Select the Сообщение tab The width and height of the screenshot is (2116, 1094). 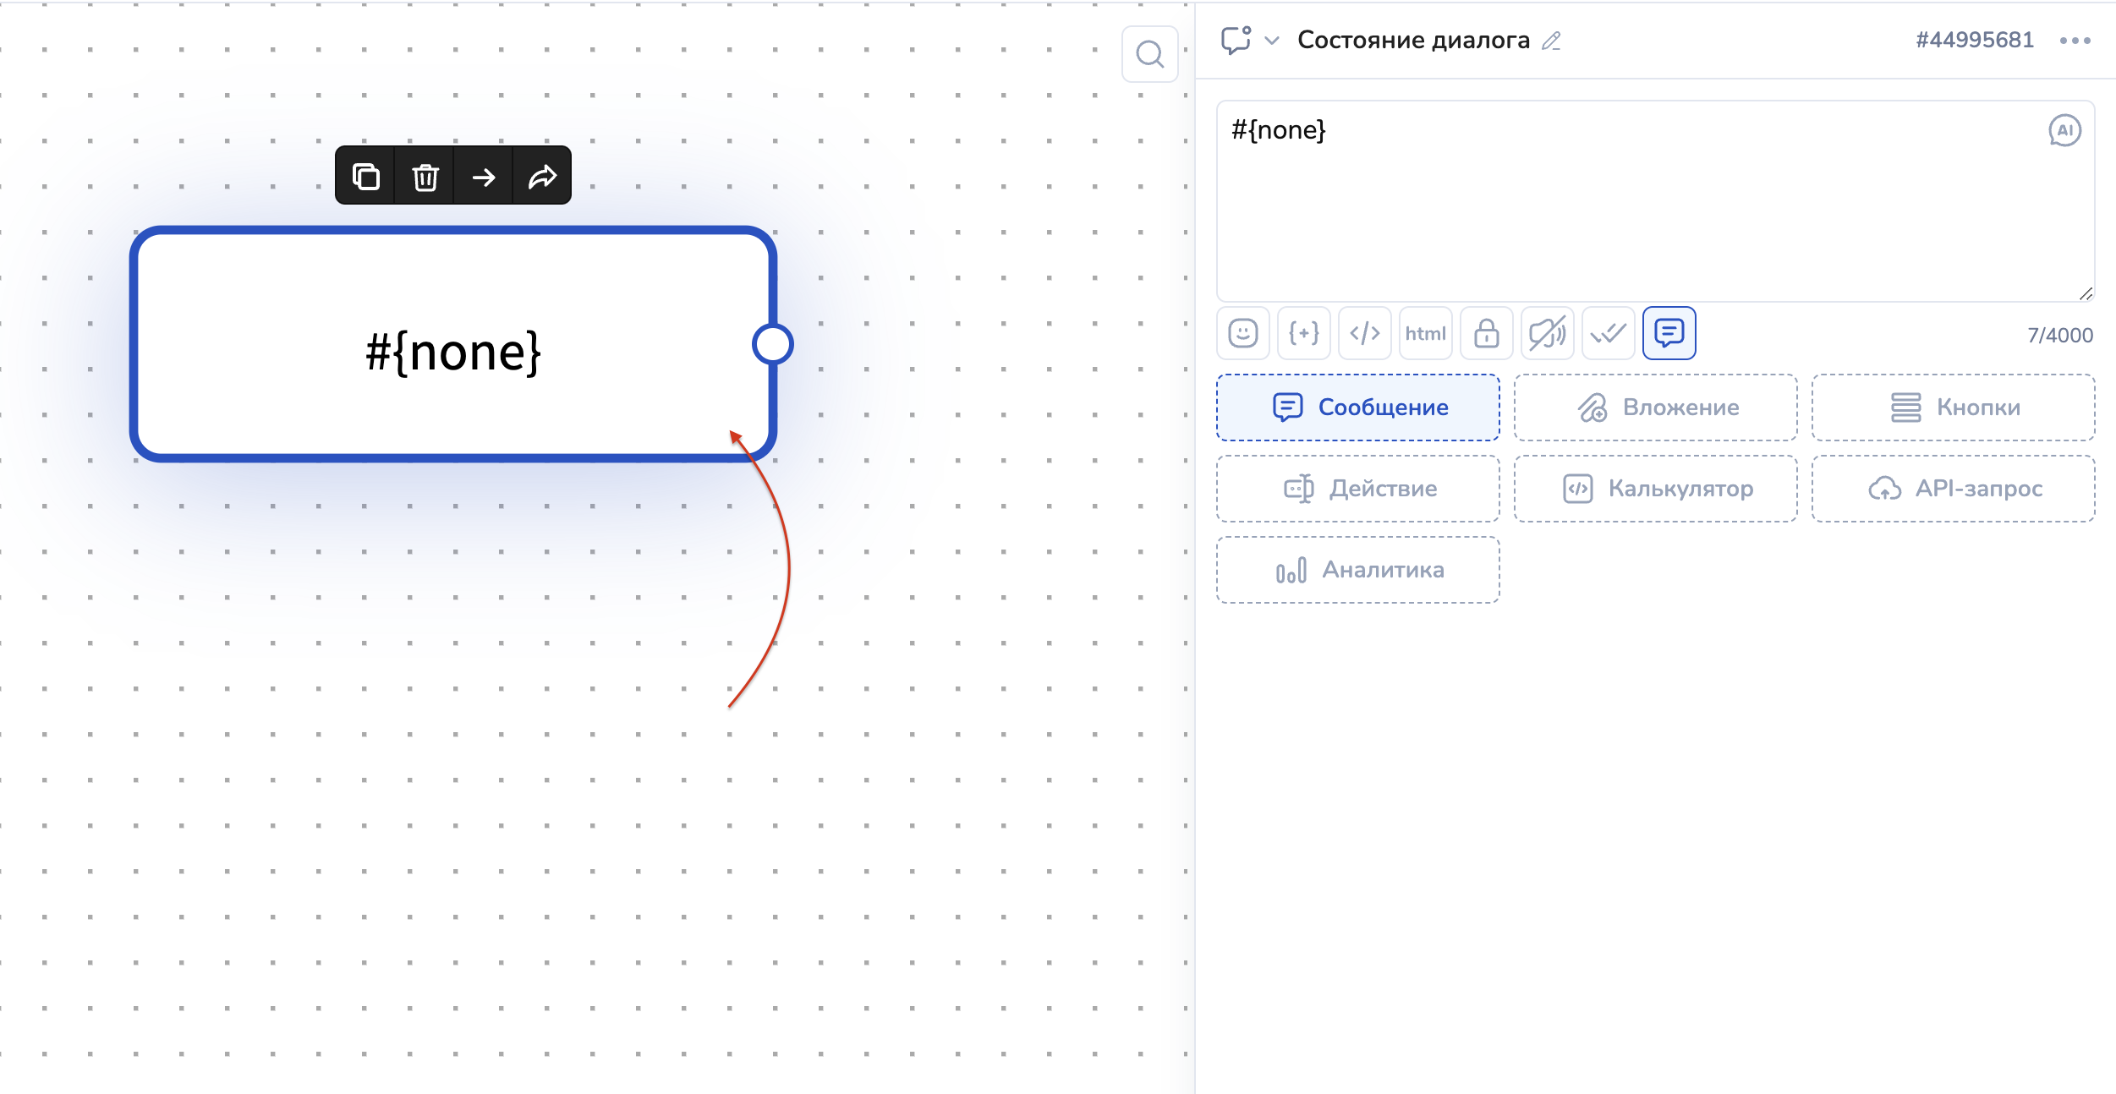[x=1357, y=408]
